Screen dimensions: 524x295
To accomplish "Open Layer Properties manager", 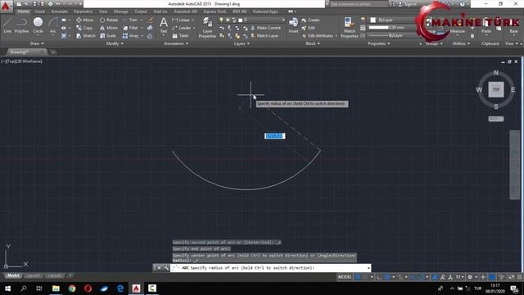I will (x=207, y=27).
